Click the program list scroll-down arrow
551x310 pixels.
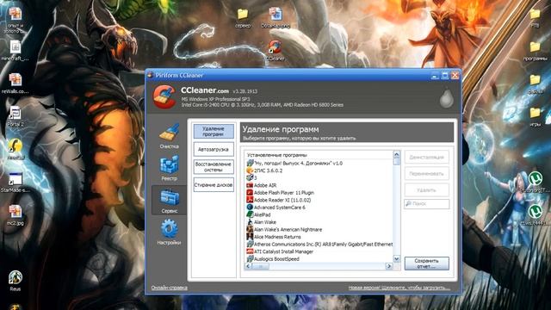pyautogui.click(x=396, y=259)
